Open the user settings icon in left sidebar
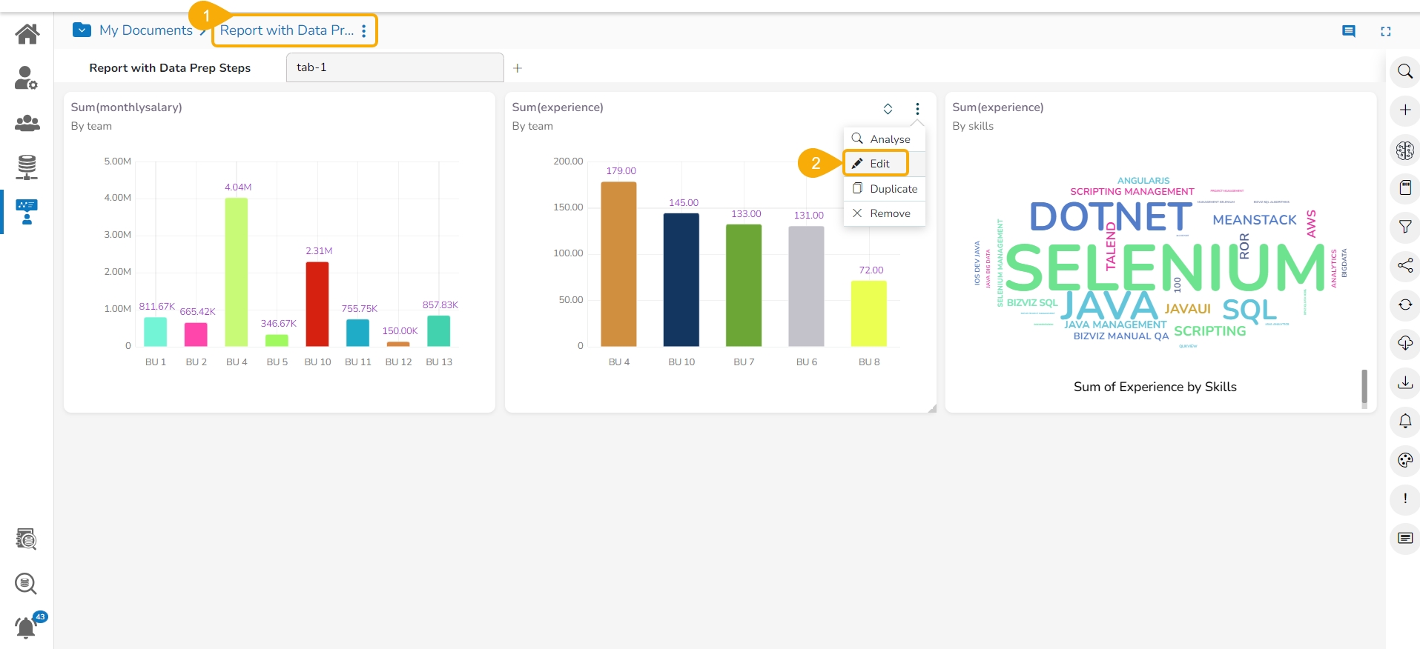The image size is (1420, 649). click(x=27, y=78)
